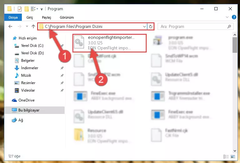Image resolution: width=240 pixels, height=163 pixels.
Task: Open Customize Quick Access Toolbar dropdown
Action: (42, 9)
